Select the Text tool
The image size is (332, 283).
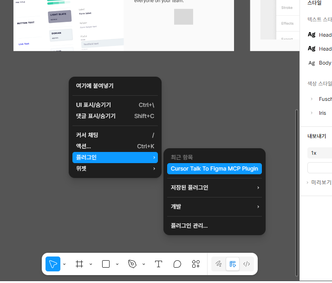click(158, 264)
